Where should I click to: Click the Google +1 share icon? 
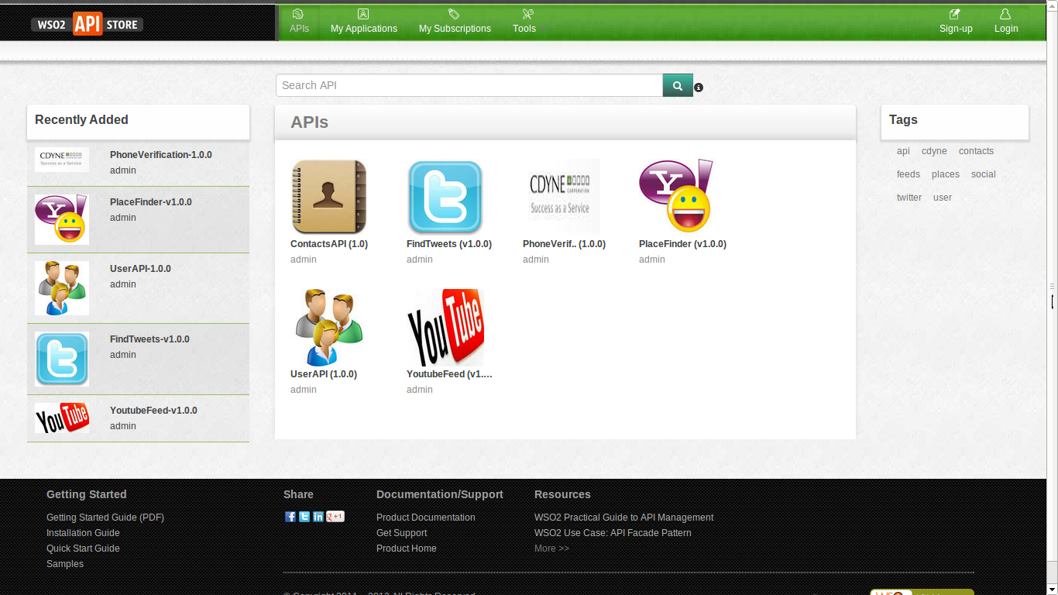[x=335, y=517]
